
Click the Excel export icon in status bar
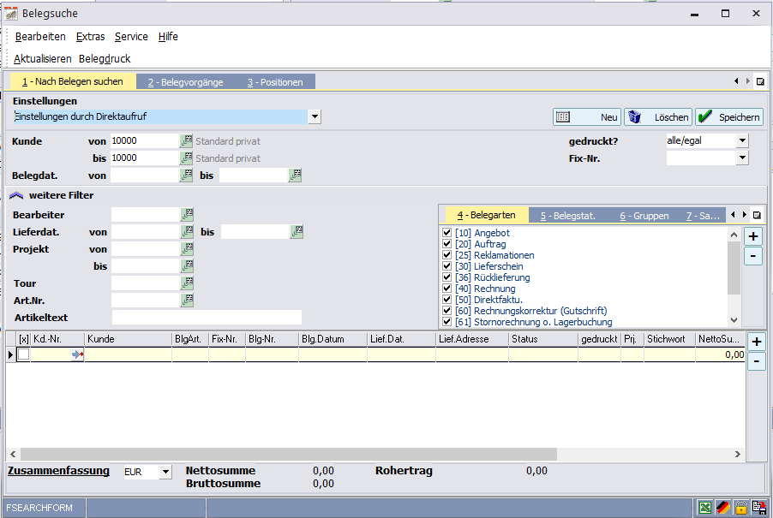point(705,507)
